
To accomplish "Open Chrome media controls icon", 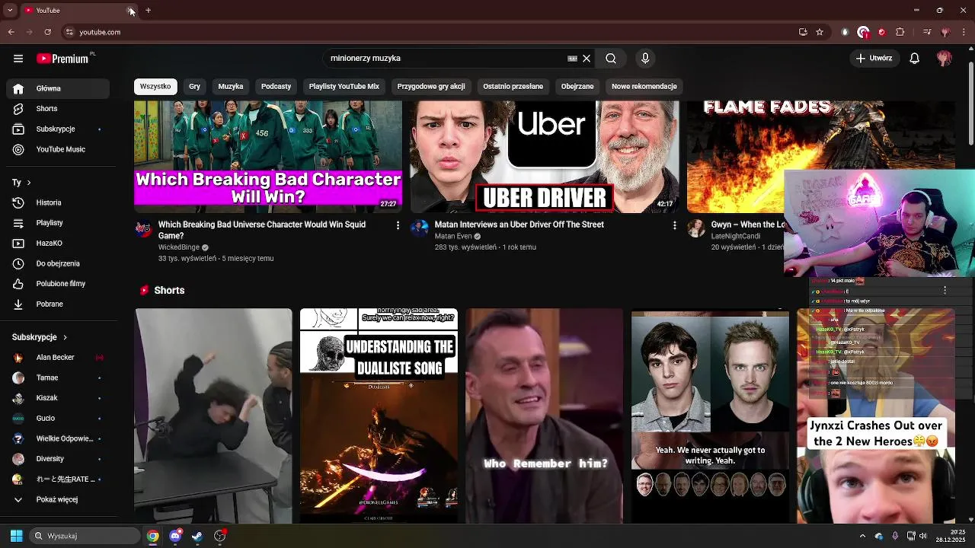I will point(926,32).
